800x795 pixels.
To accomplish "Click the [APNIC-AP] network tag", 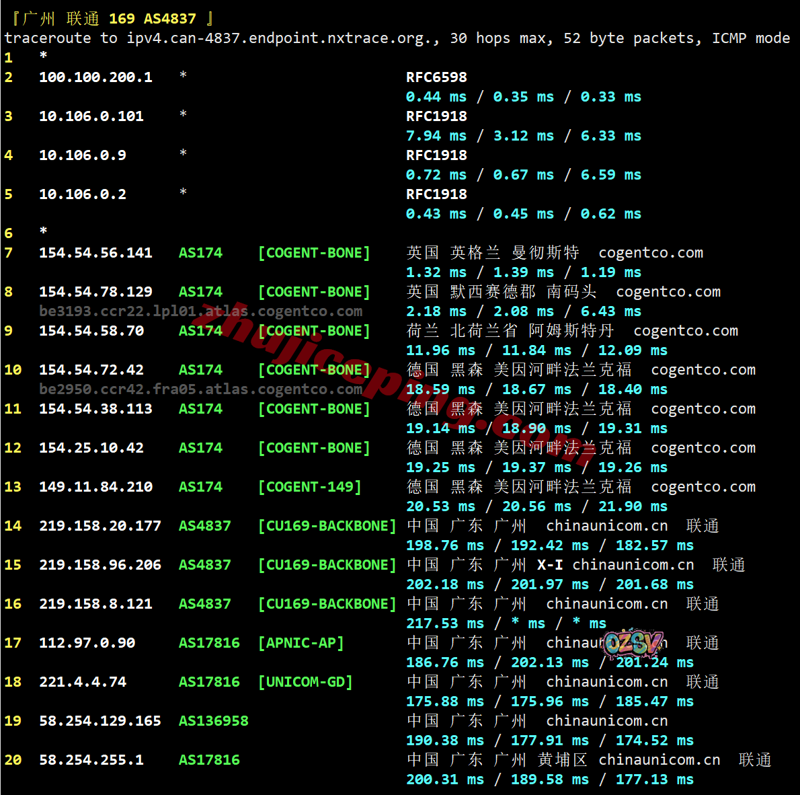I will (x=301, y=643).
